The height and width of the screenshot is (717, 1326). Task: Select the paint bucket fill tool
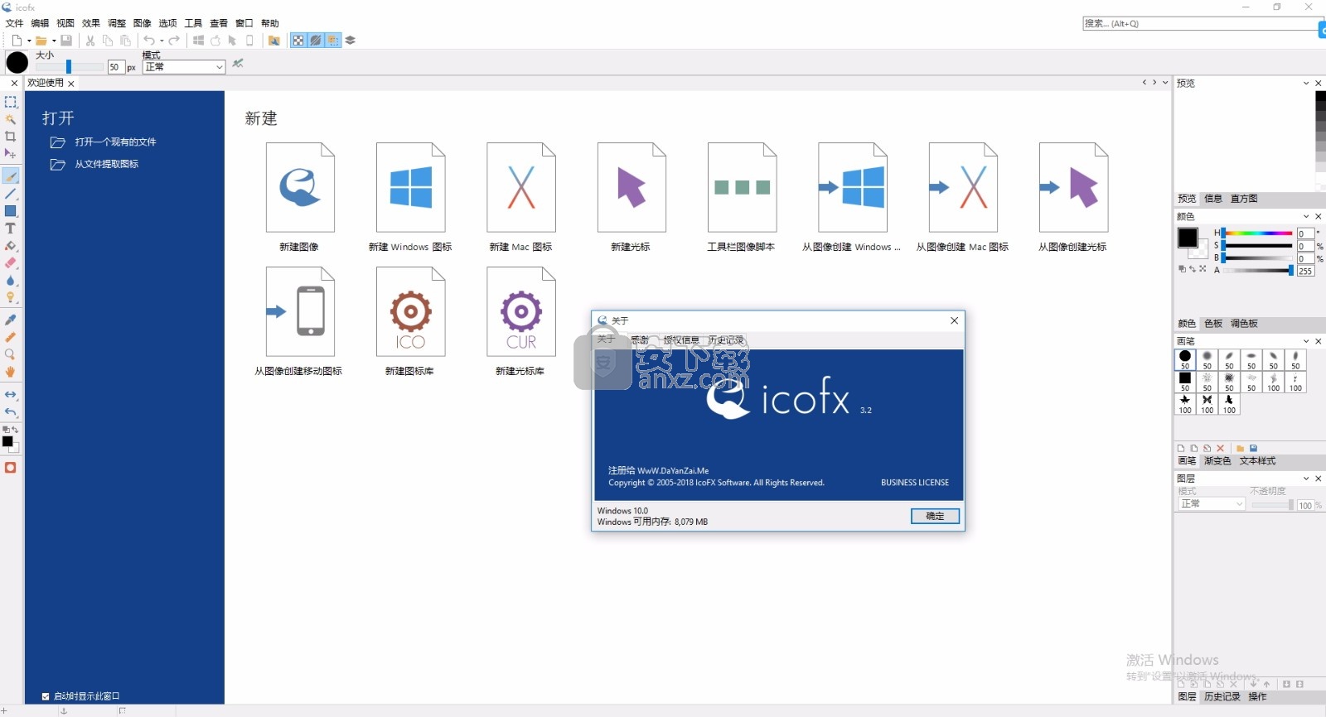(x=11, y=246)
